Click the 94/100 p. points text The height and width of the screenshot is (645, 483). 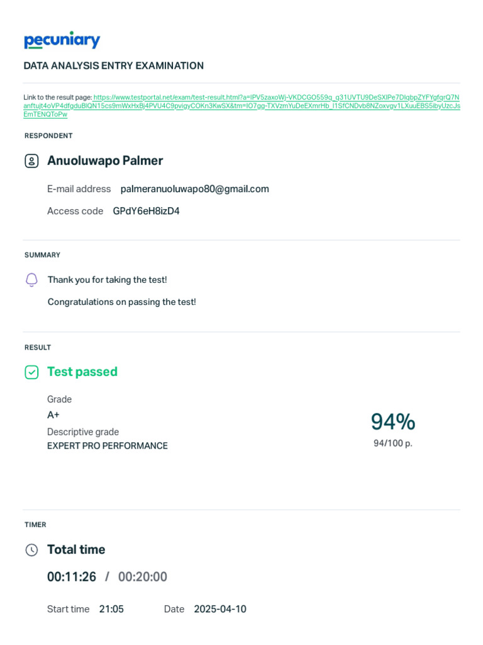click(393, 443)
